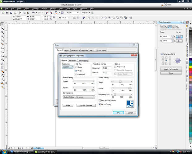Click the Weld shaping icon in property bar

coord(102,18)
